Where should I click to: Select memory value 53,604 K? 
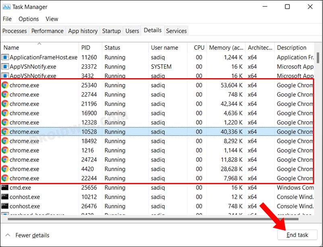232,85
